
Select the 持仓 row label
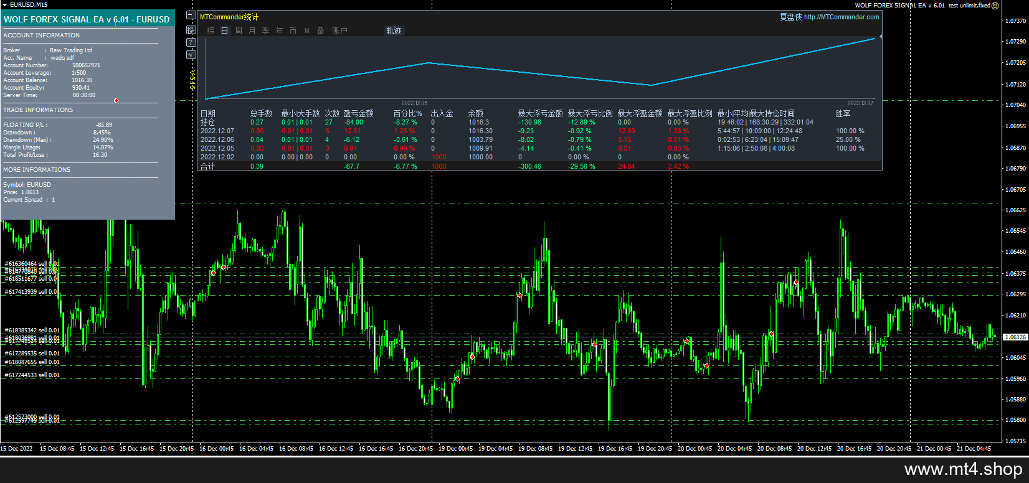[x=207, y=122]
